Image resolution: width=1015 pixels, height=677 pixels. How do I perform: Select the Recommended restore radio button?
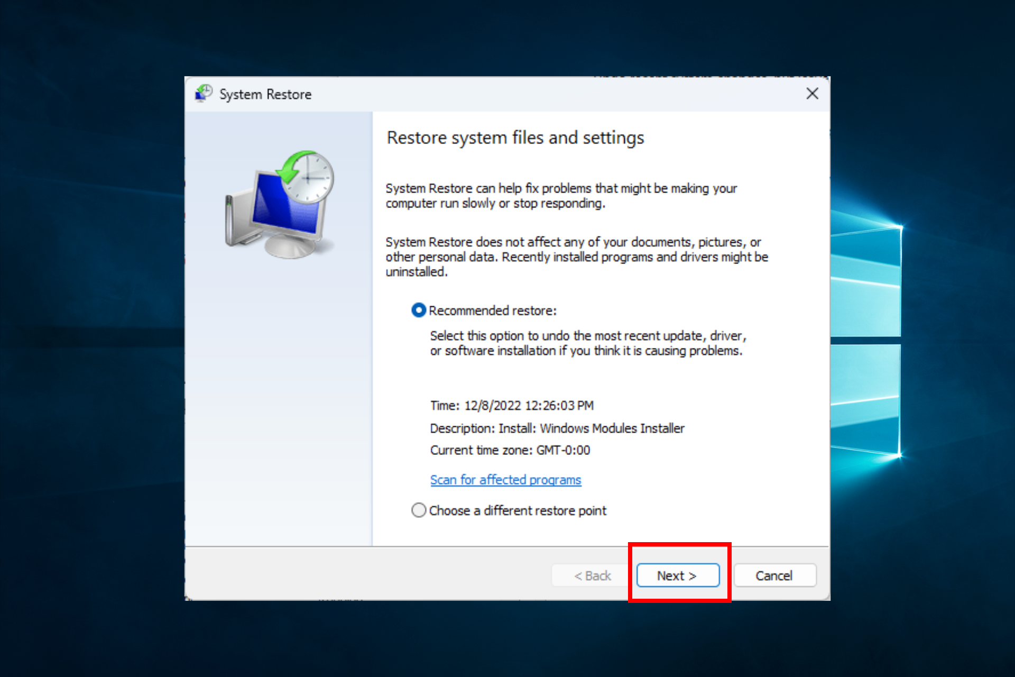418,310
